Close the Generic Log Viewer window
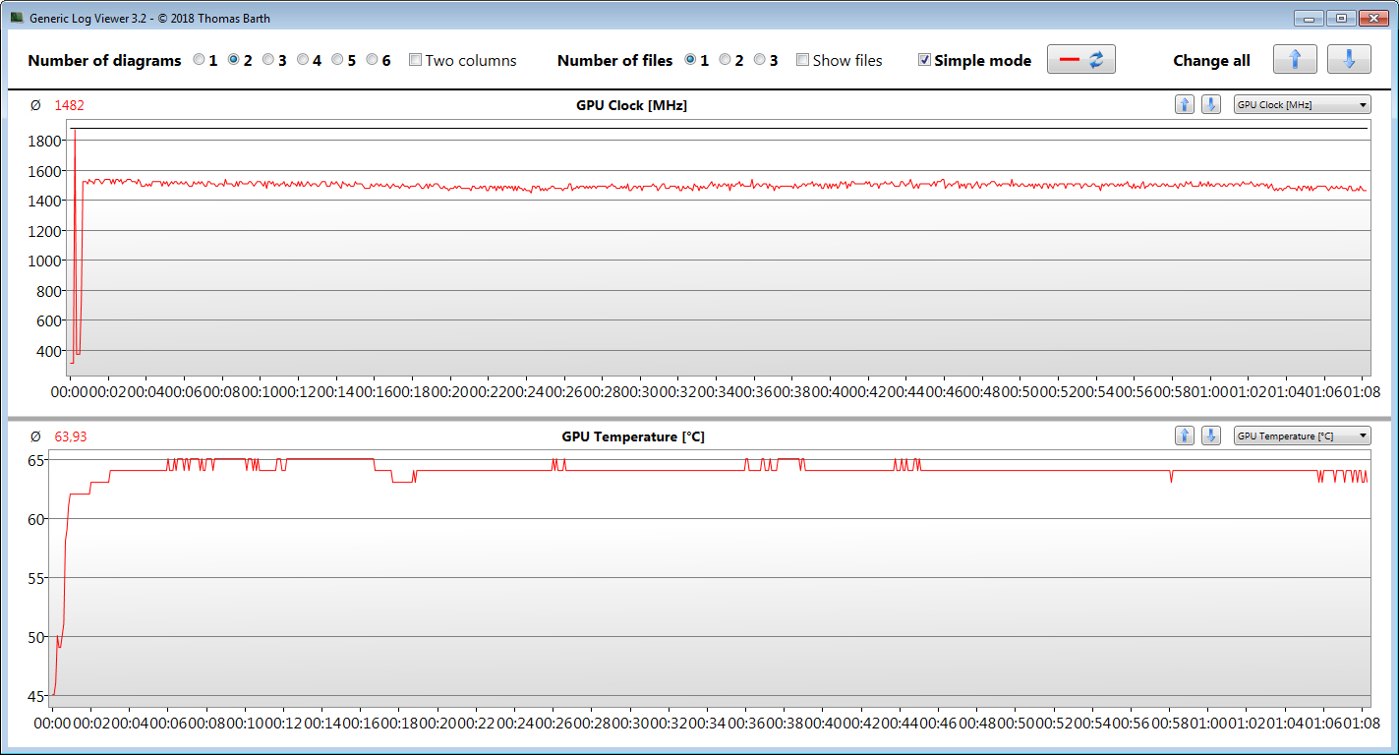 click(x=1372, y=18)
